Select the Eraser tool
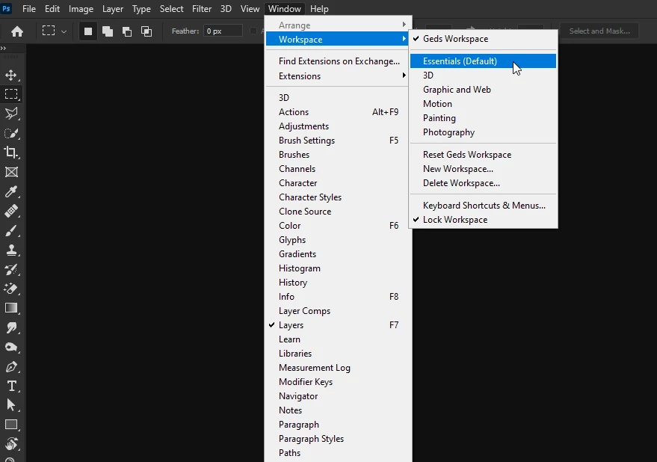This screenshot has height=462, width=657. (11, 289)
